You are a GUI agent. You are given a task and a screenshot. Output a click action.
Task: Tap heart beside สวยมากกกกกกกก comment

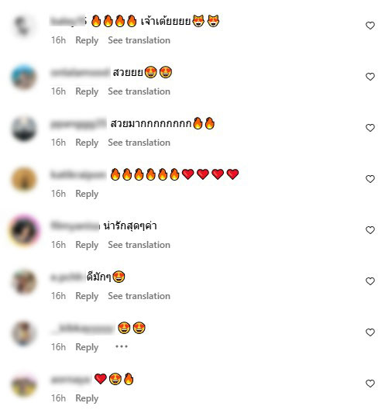click(370, 128)
